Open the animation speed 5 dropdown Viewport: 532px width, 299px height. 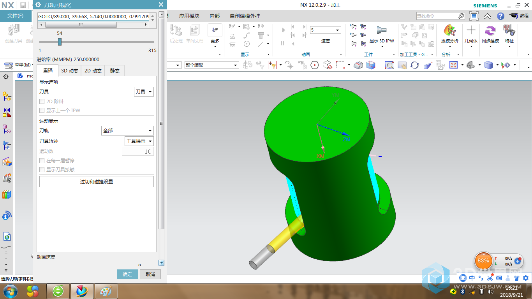pos(326,30)
